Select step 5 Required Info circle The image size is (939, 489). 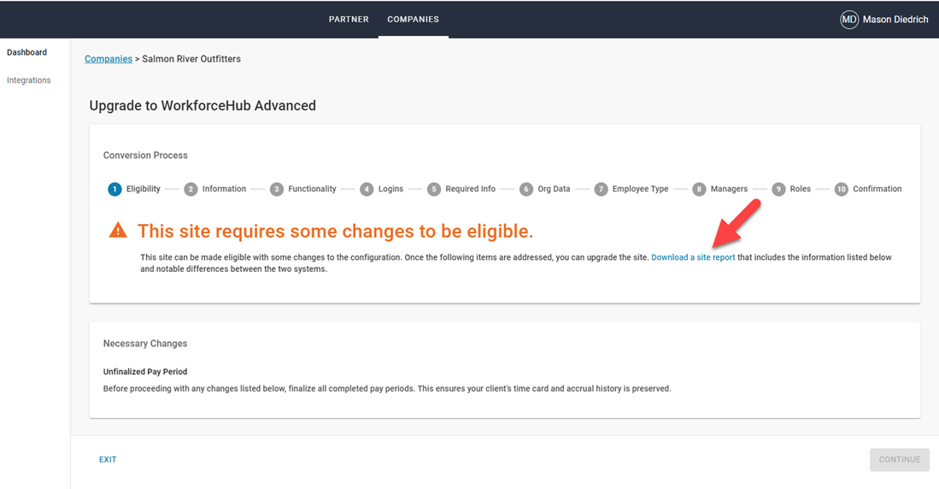(433, 189)
